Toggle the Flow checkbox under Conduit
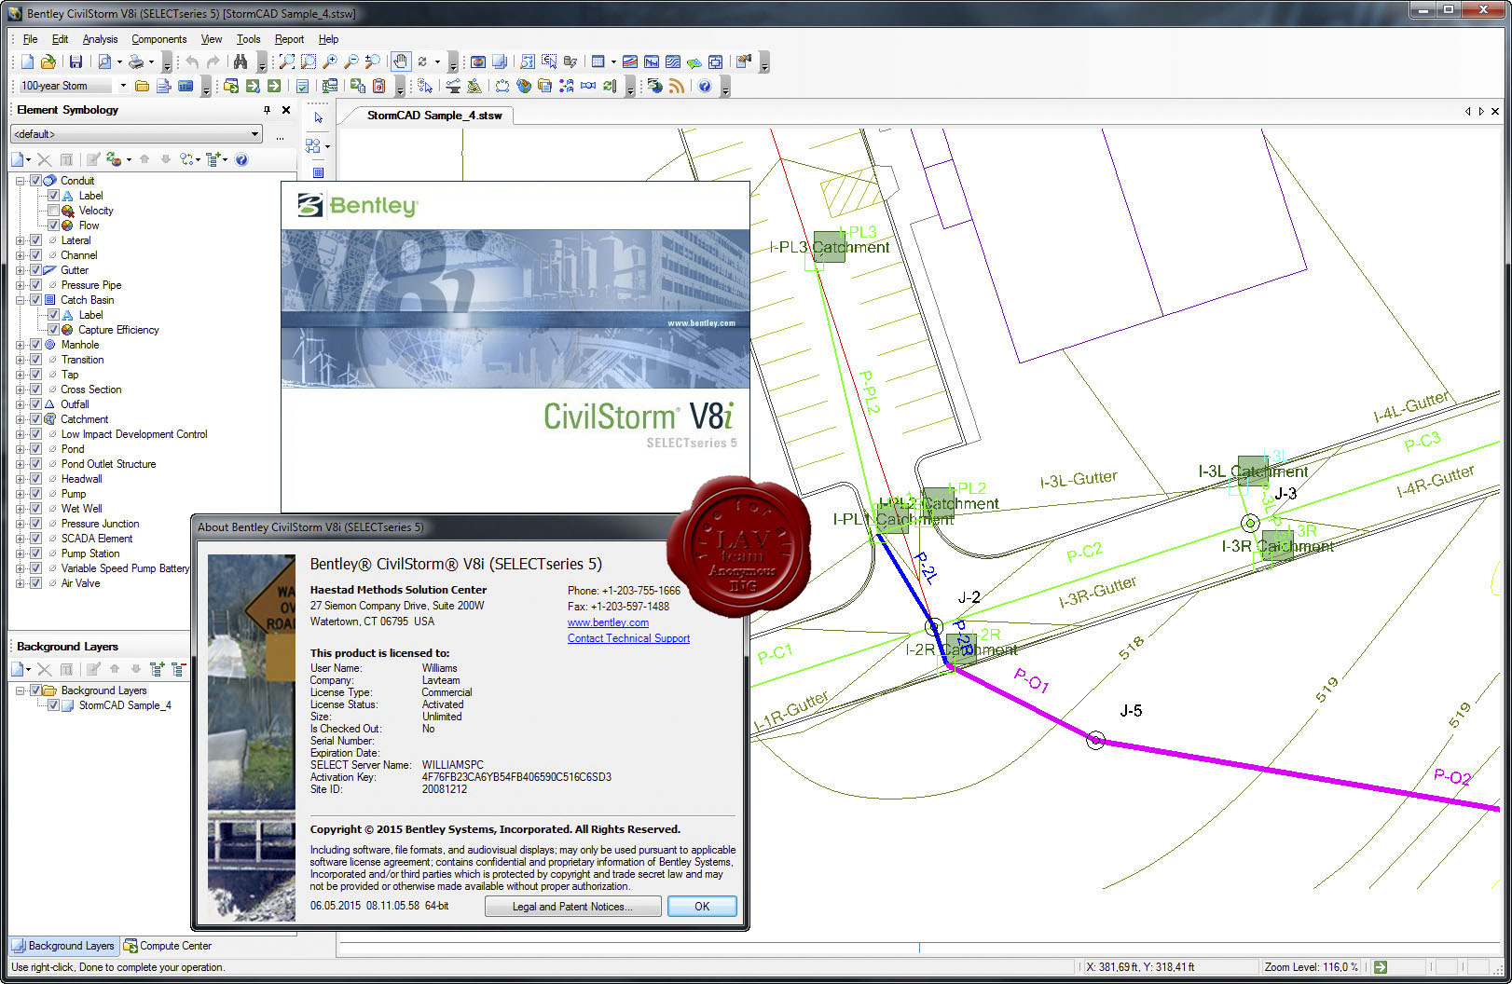This screenshot has height=984, width=1512. coord(53,225)
